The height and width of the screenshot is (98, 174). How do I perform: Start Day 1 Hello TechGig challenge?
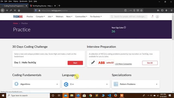tap(75, 63)
